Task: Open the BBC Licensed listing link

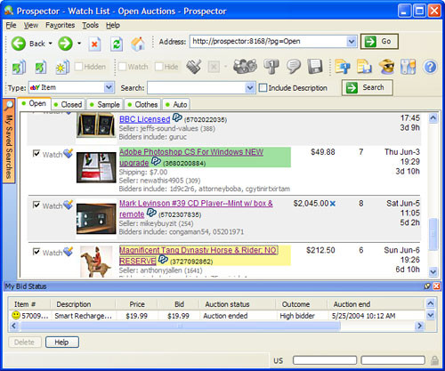Action: 145,119
